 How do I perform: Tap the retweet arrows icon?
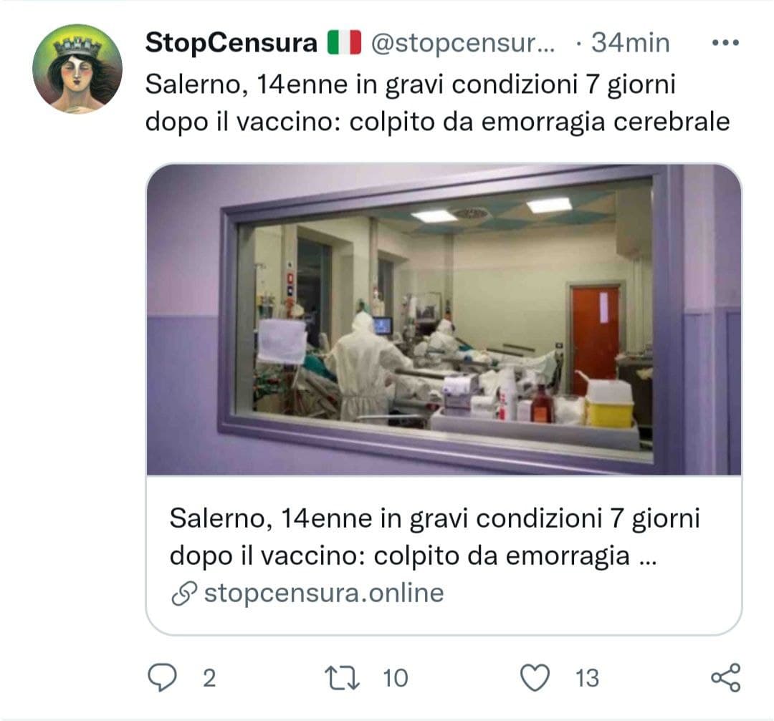pos(342,677)
